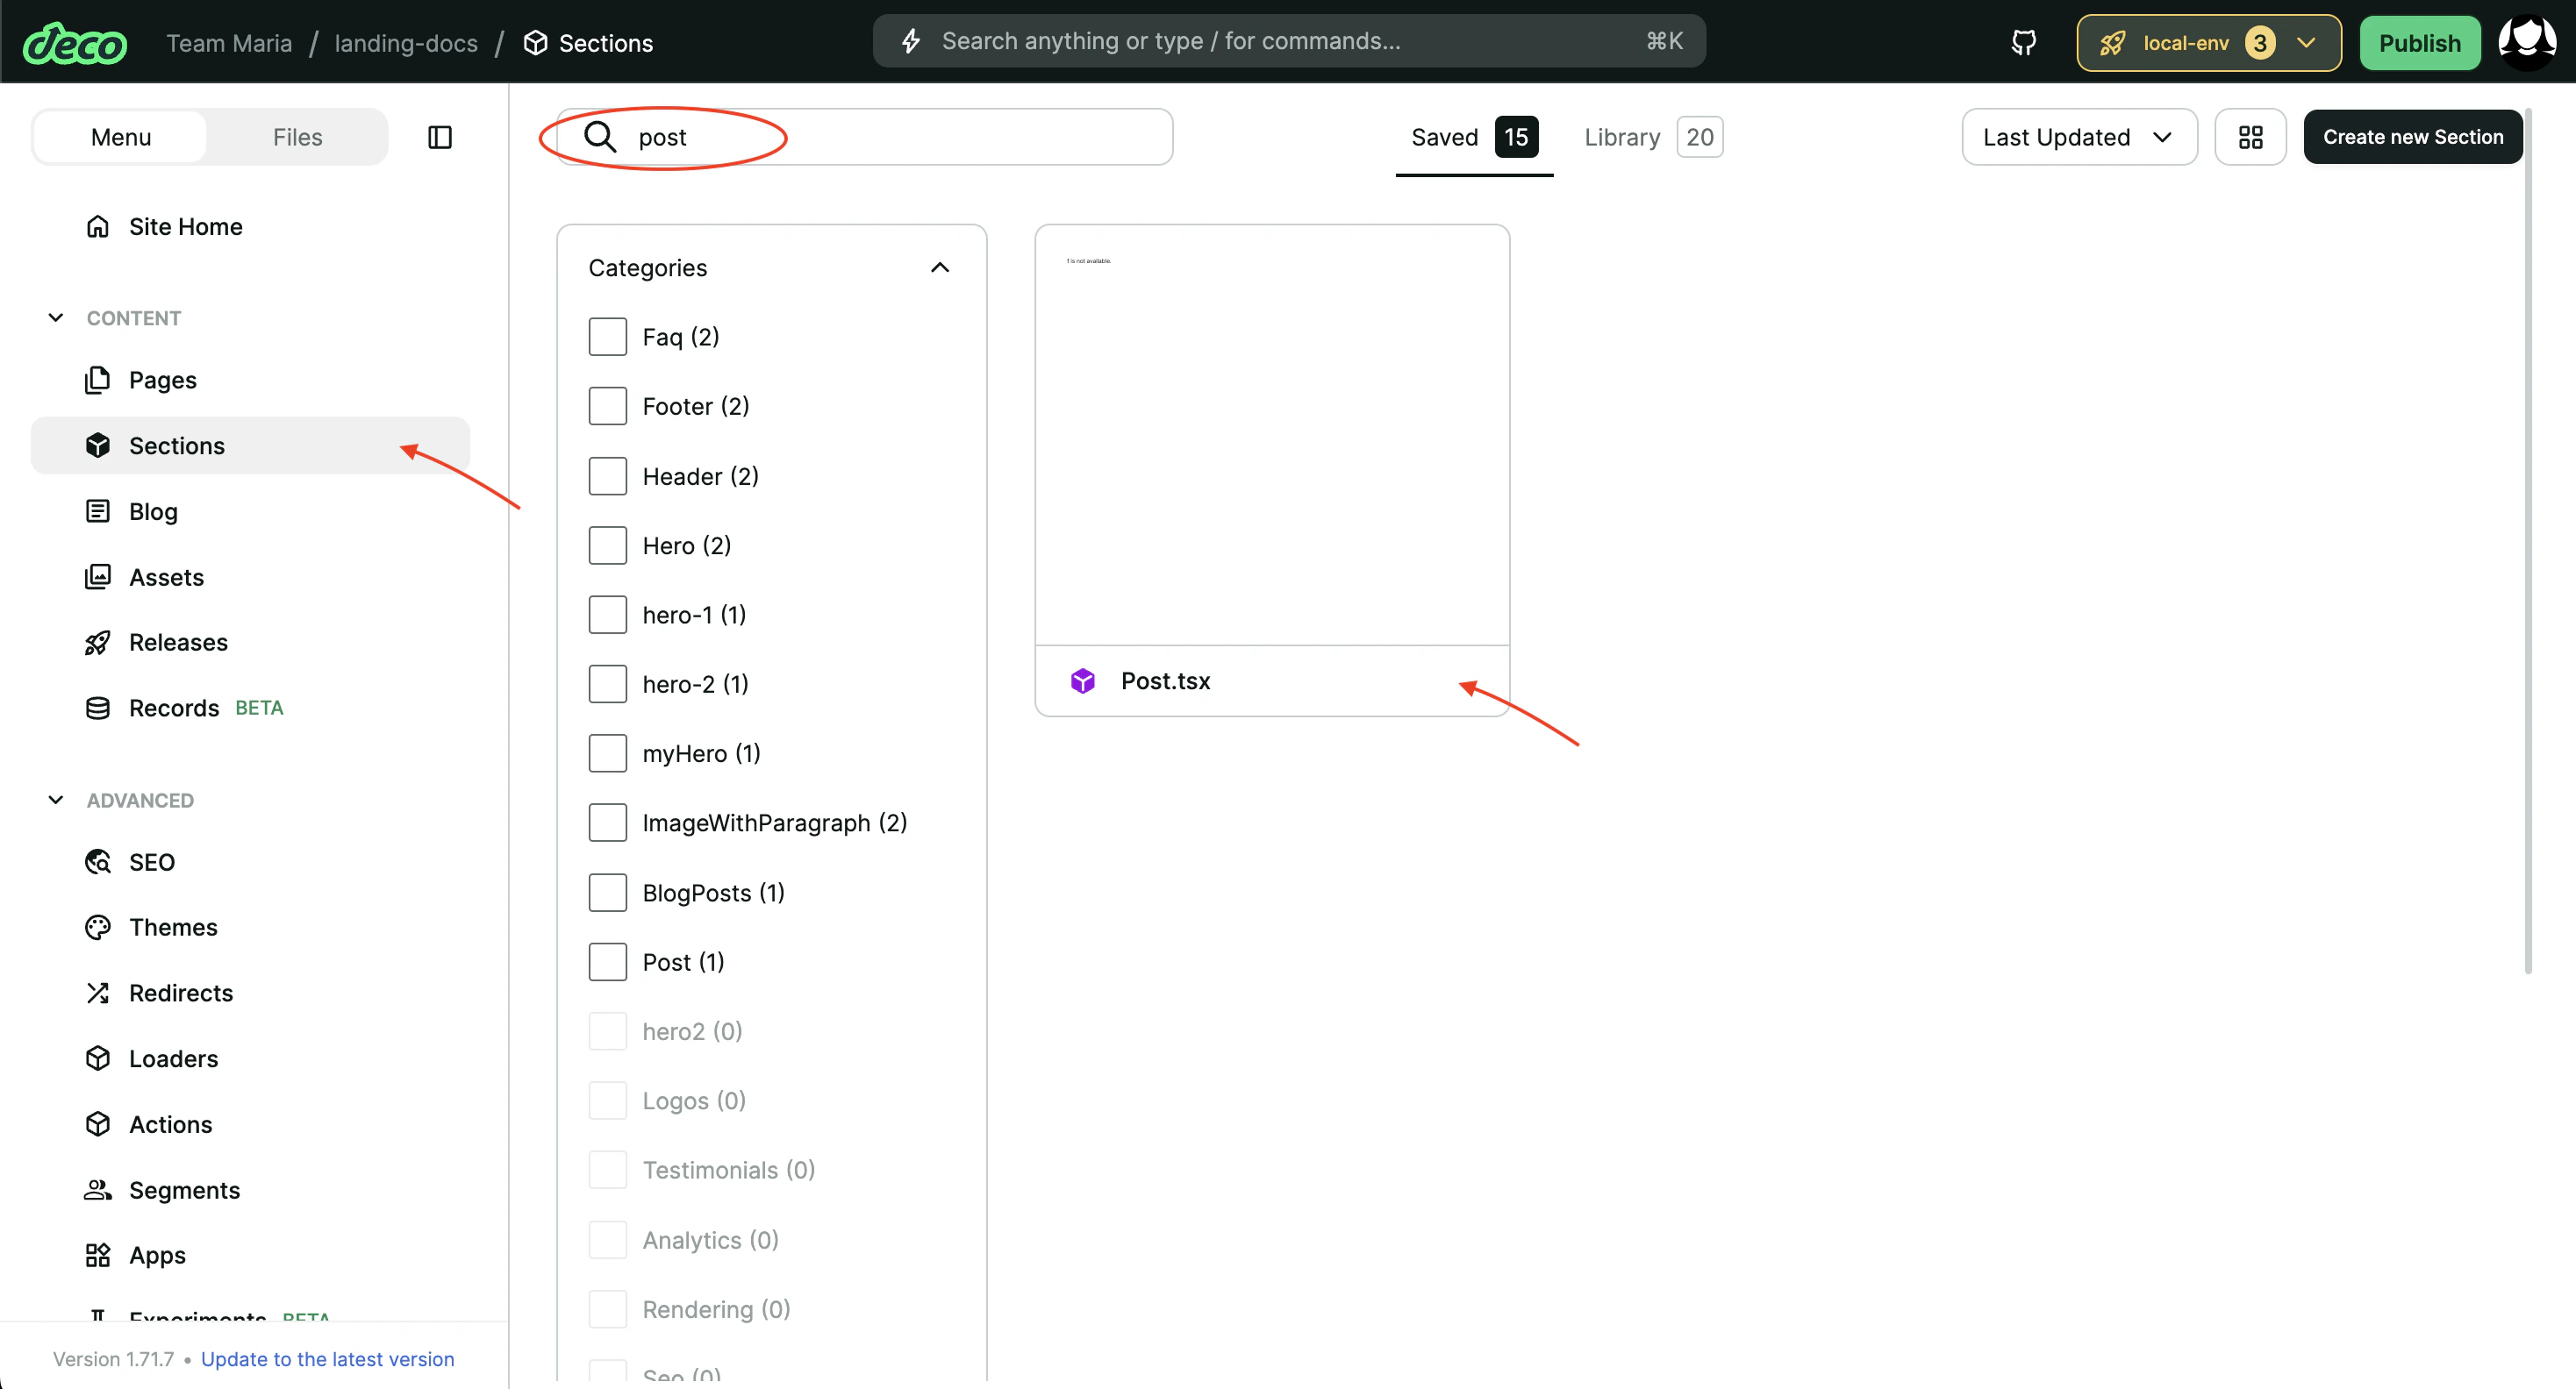Open the Assets sidebar item
The height and width of the screenshot is (1389, 2576).
click(x=165, y=577)
